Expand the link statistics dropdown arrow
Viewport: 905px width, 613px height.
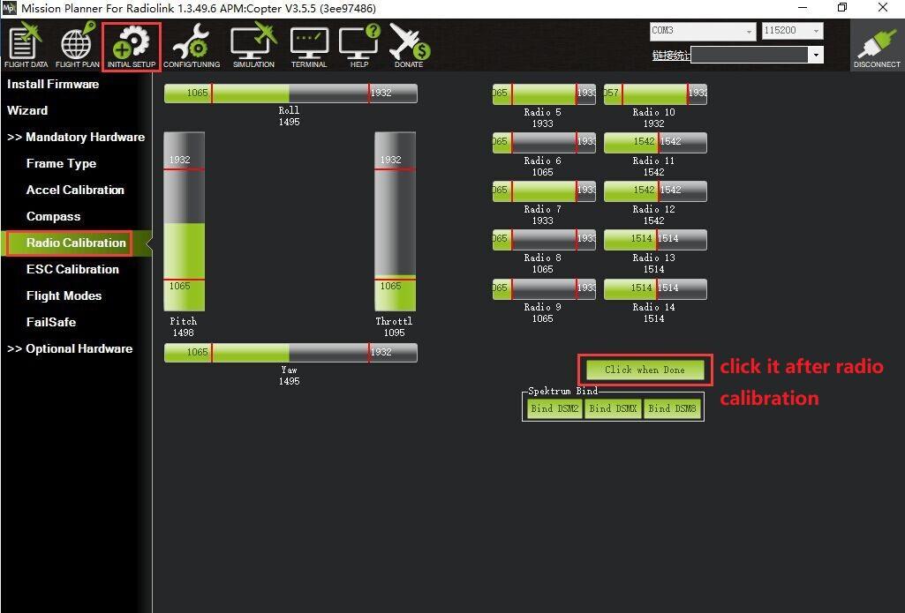(x=816, y=56)
